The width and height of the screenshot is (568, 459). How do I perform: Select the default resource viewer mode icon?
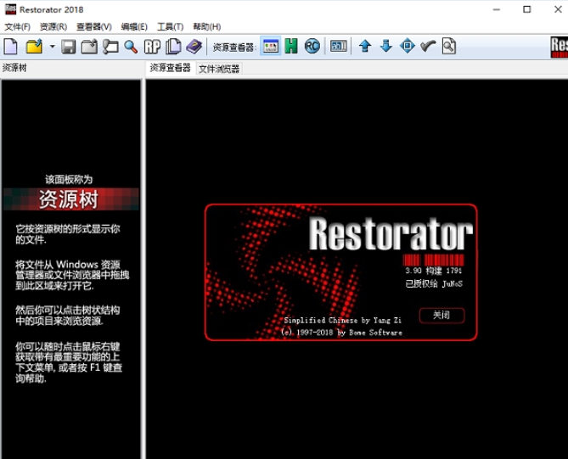(x=271, y=47)
